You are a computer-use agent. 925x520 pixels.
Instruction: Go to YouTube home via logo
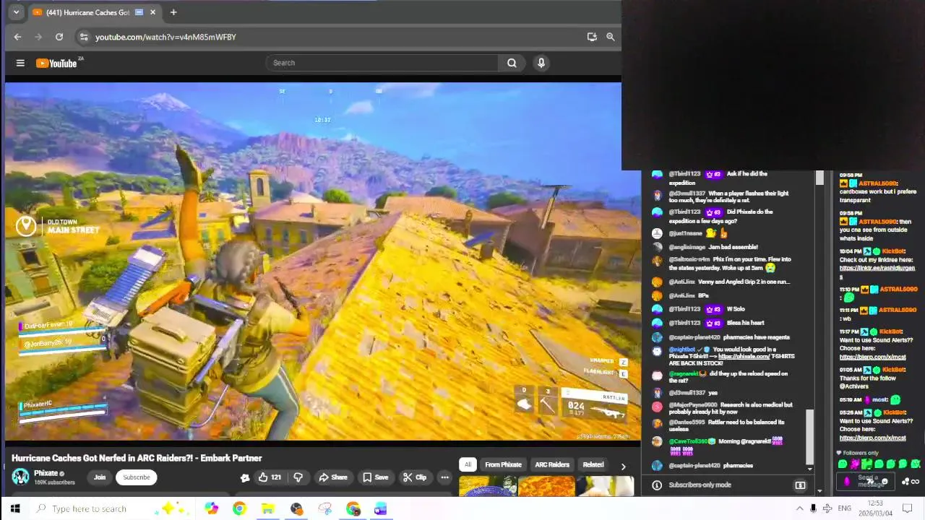57,63
